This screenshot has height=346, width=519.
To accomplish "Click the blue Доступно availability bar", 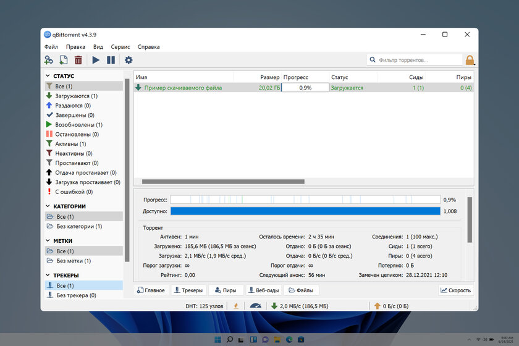I will (305, 211).
